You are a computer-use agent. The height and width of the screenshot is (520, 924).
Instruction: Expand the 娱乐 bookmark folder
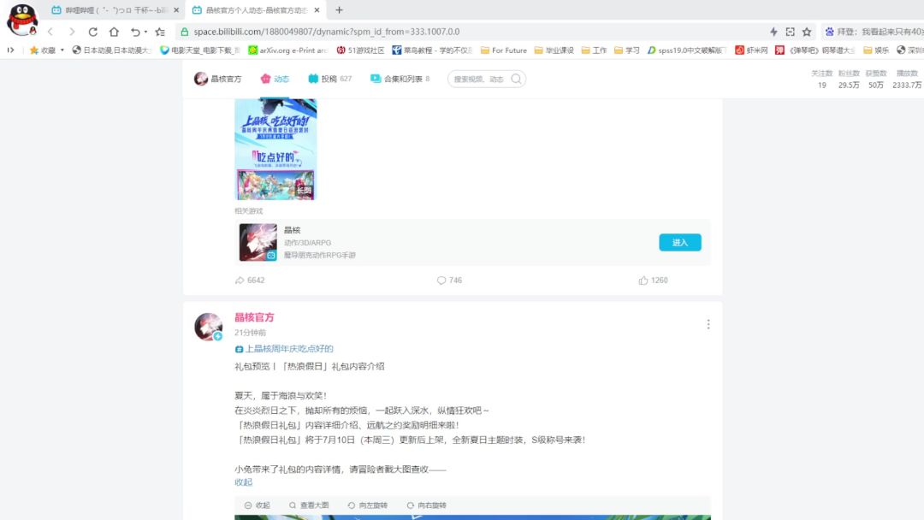tap(876, 50)
